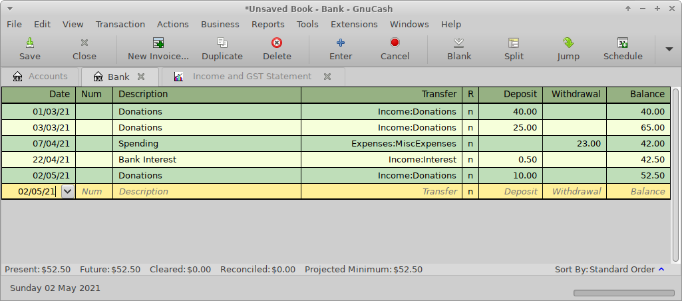This screenshot has width=682, height=301.
Task: Open the toolbar overflow arrow
Action: pos(669,49)
